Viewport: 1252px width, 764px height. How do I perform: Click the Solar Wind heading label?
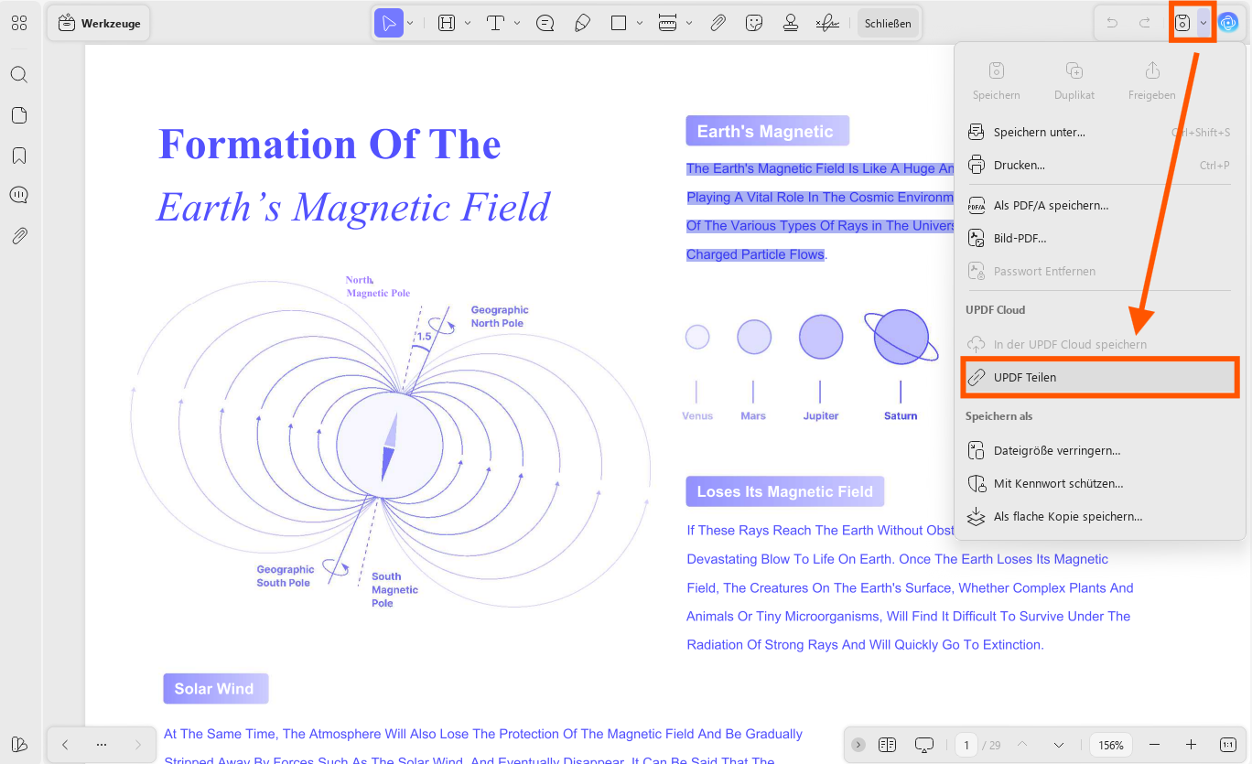coord(215,688)
